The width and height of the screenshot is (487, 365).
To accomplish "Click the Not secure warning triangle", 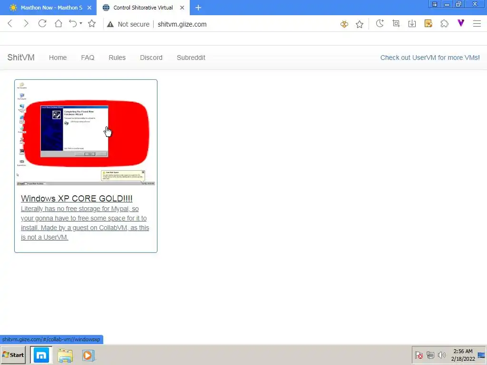I will click(x=110, y=24).
